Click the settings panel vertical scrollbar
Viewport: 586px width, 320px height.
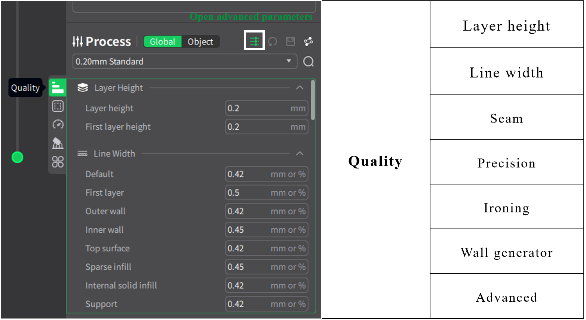click(313, 101)
